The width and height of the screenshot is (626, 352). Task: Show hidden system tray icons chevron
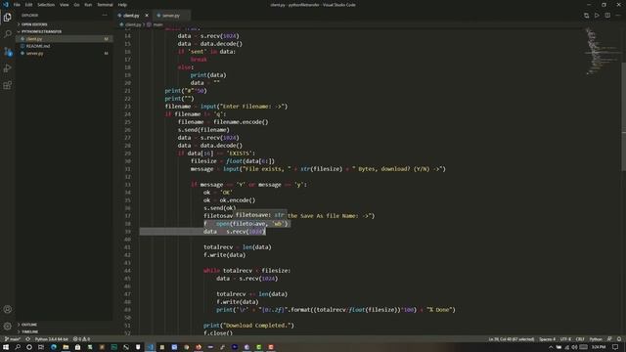[551, 347]
